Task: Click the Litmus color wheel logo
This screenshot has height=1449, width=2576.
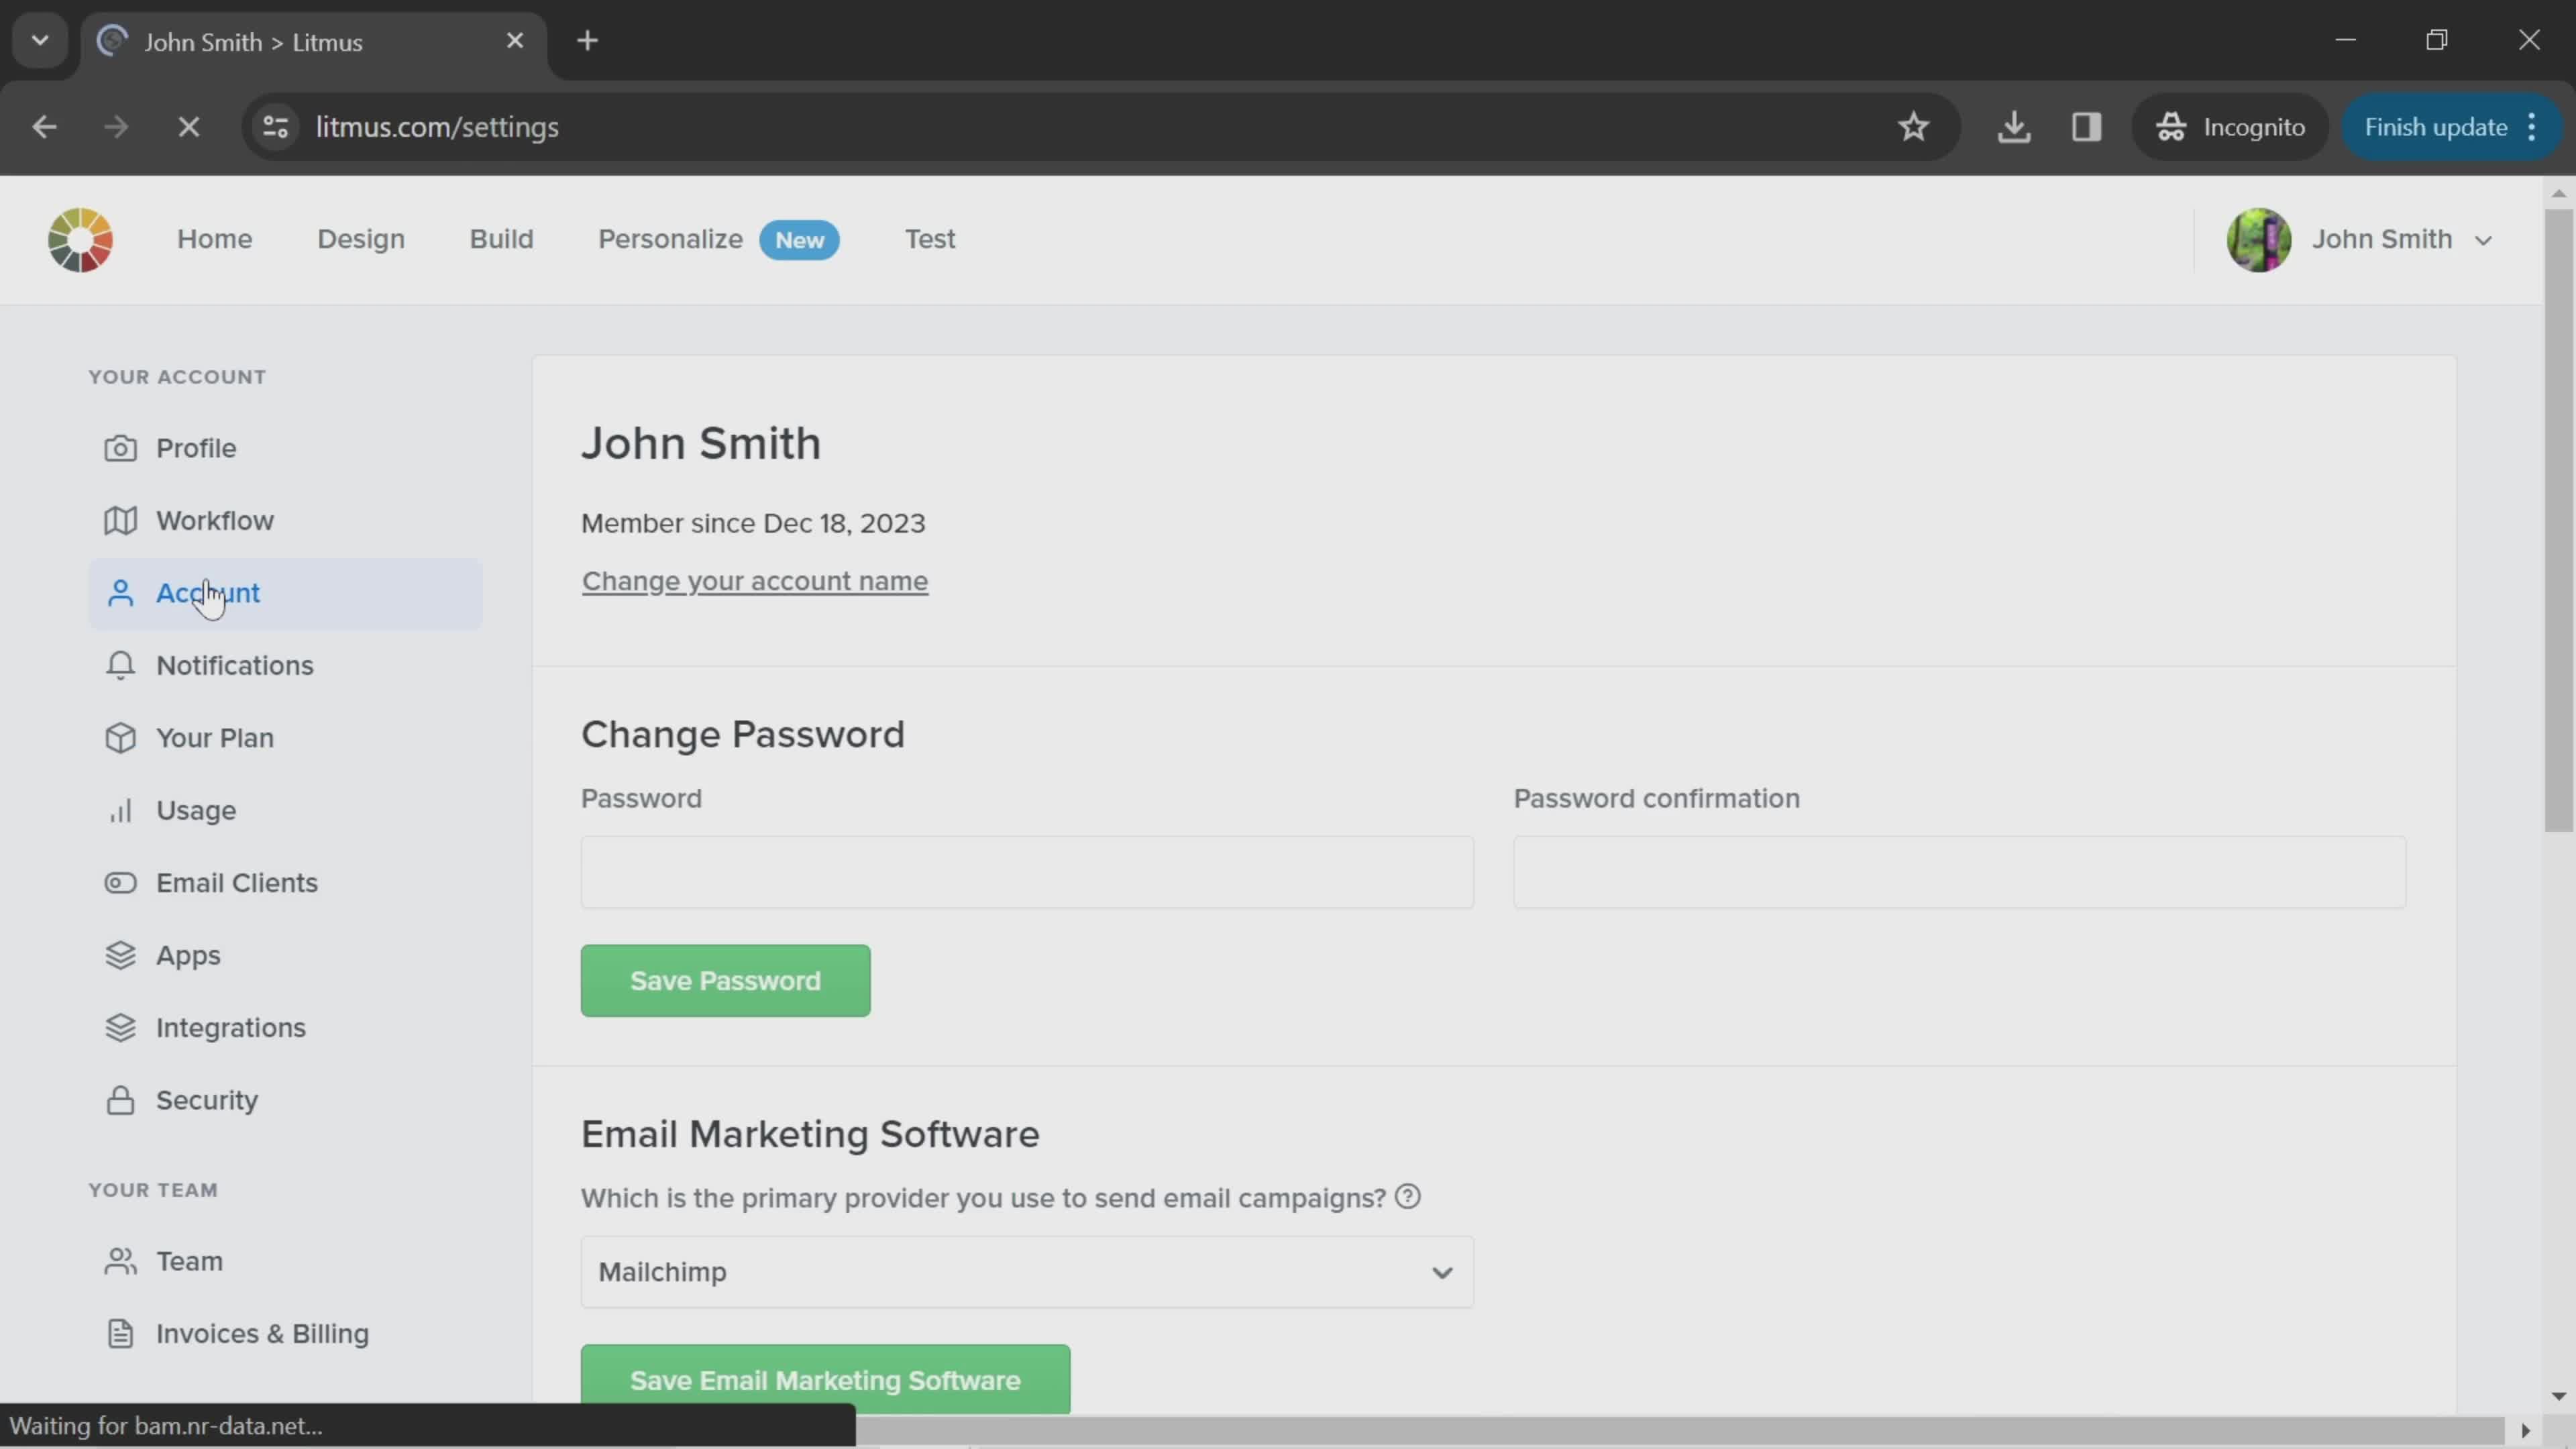Action: click(80, 240)
